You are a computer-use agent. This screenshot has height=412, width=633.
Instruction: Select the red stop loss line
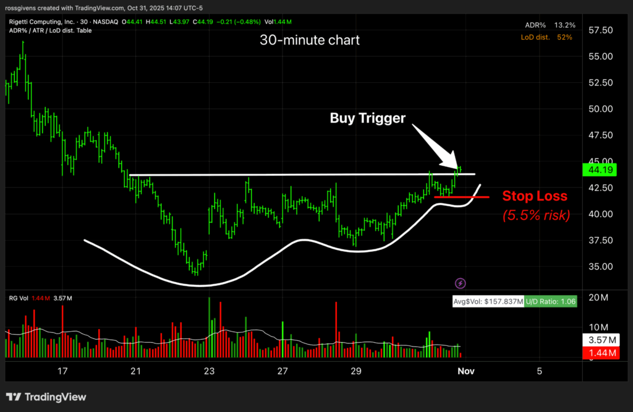[461, 197]
